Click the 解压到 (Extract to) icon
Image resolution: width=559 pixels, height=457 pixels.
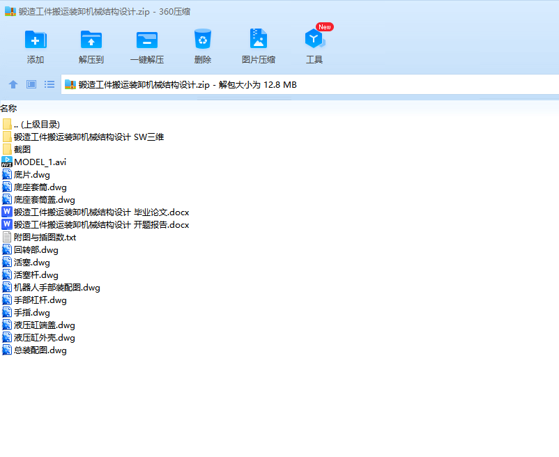pyautogui.click(x=91, y=40)
